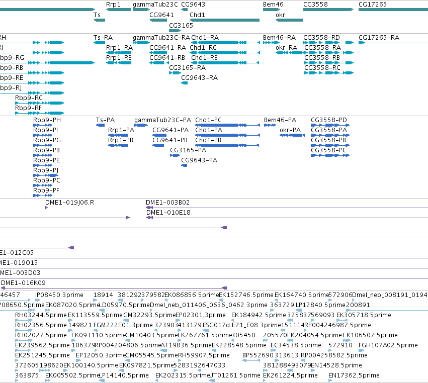Select the long gene bar beneath 'Chd1'
This screenshot has height=383, width=428.
pos(224,20)
